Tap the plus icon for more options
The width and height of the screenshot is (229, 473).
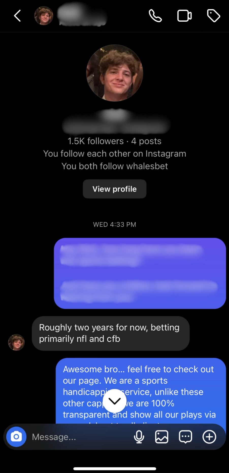tap(209, 437)
